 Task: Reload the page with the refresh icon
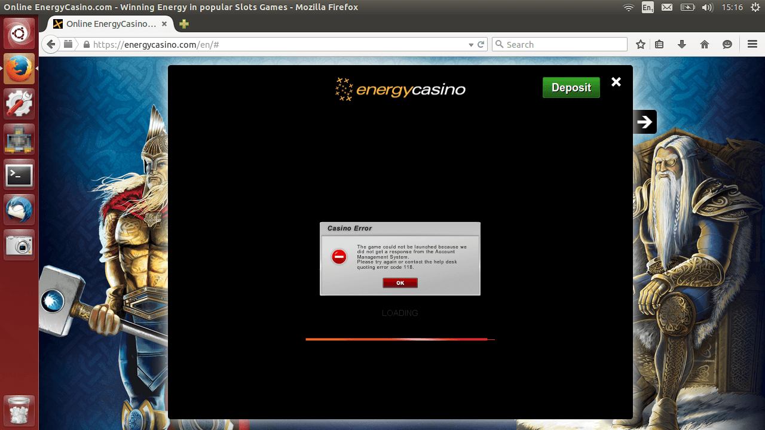(x=481, y=44)
